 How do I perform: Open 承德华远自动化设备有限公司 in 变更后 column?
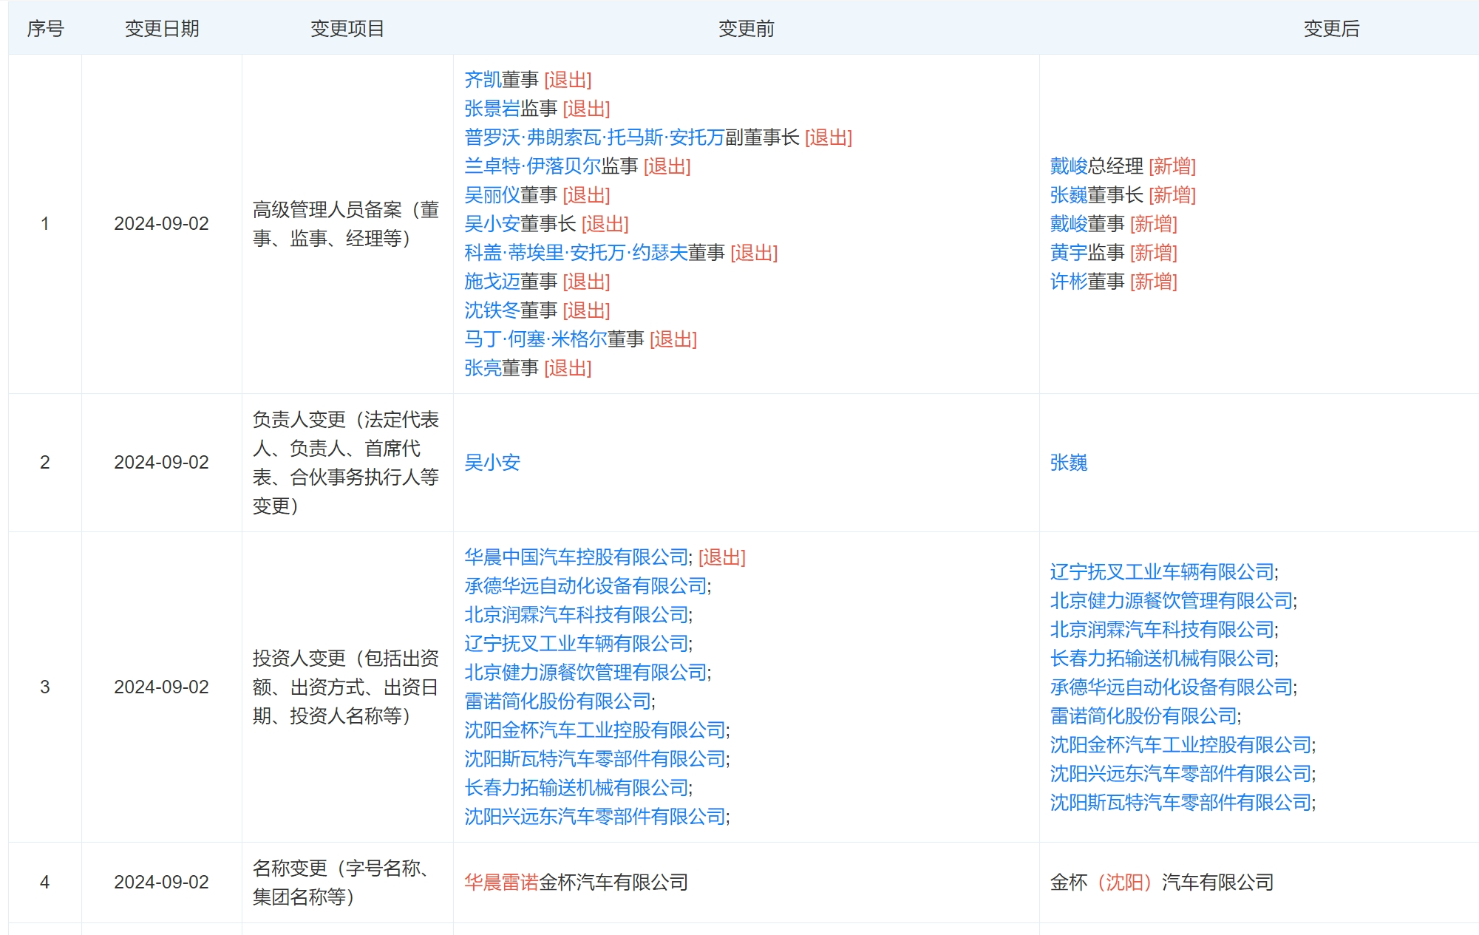click(1172, 687)
